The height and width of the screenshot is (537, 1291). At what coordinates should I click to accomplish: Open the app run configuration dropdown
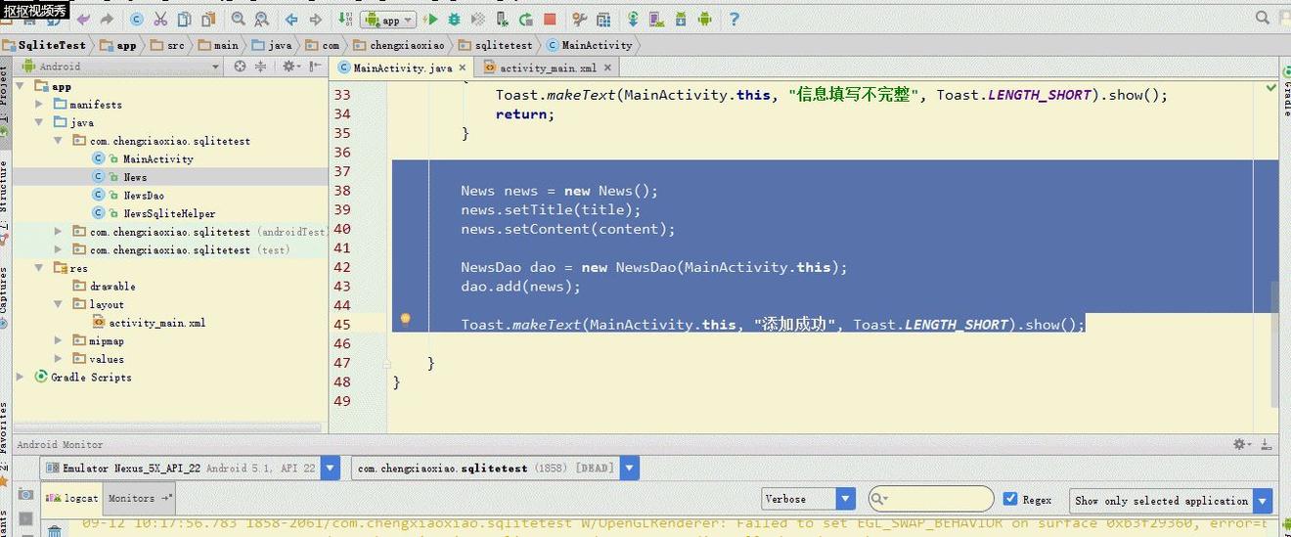[x=389, y=20]
